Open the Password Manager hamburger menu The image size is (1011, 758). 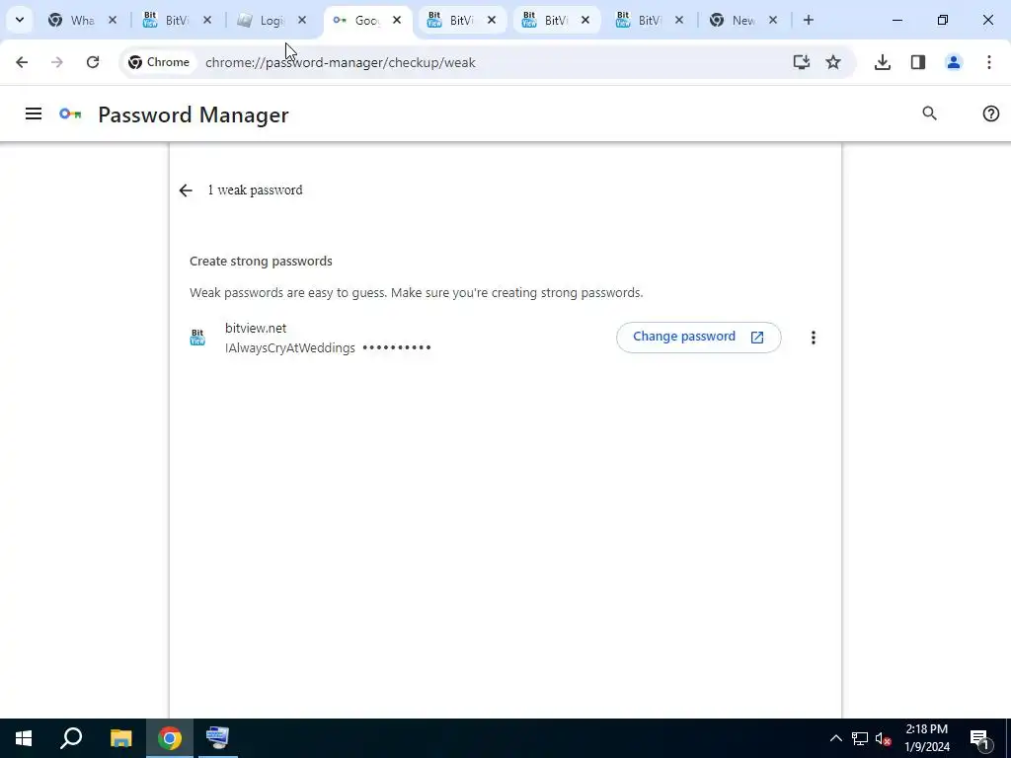[x=34, y=114]
